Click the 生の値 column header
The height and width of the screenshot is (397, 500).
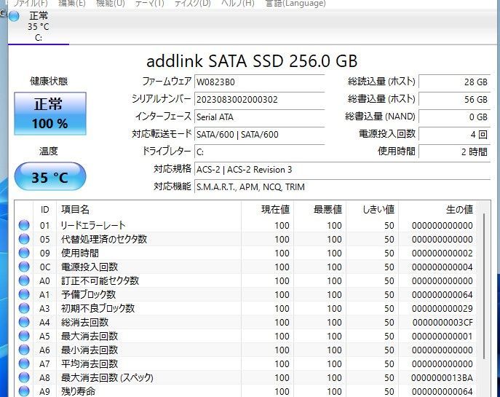pyautogui.click(x=437, y=209)
